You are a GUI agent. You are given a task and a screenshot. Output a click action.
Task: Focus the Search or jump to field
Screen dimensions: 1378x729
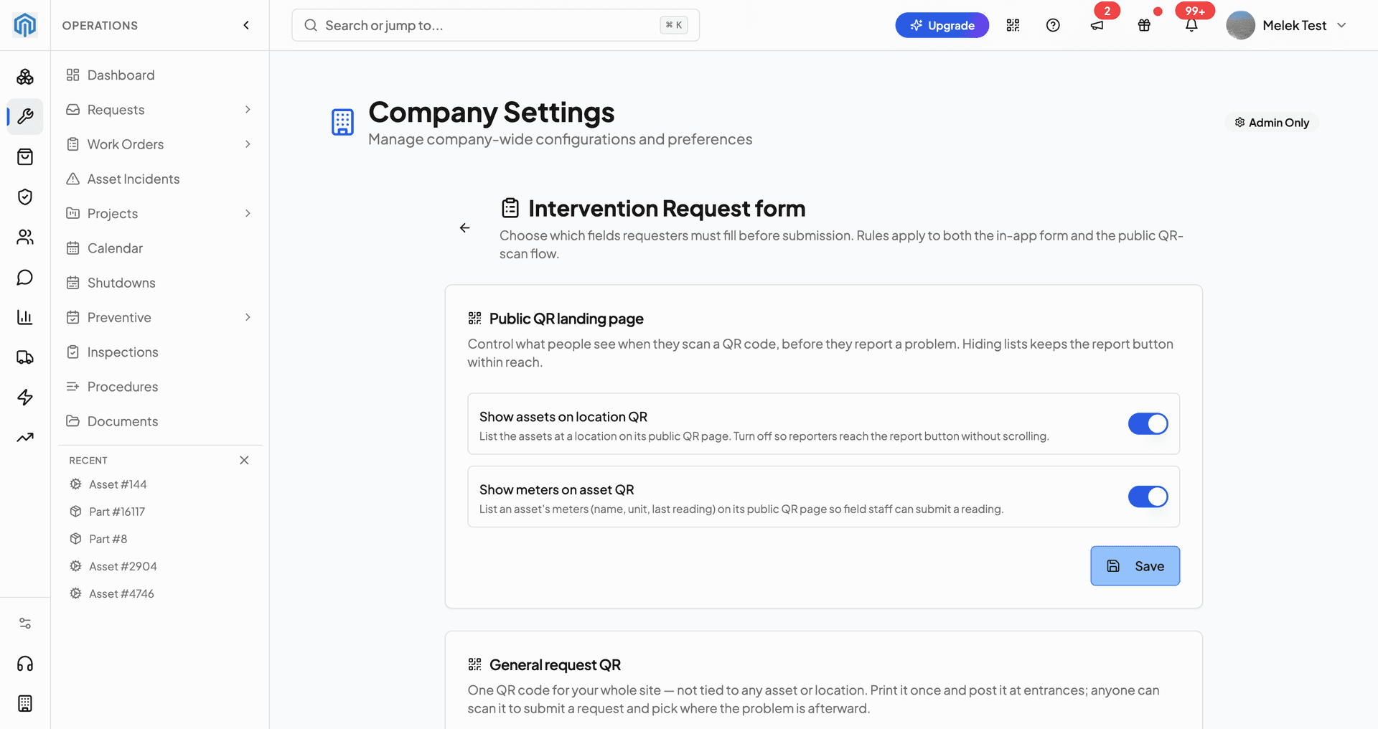pos(495,25)
